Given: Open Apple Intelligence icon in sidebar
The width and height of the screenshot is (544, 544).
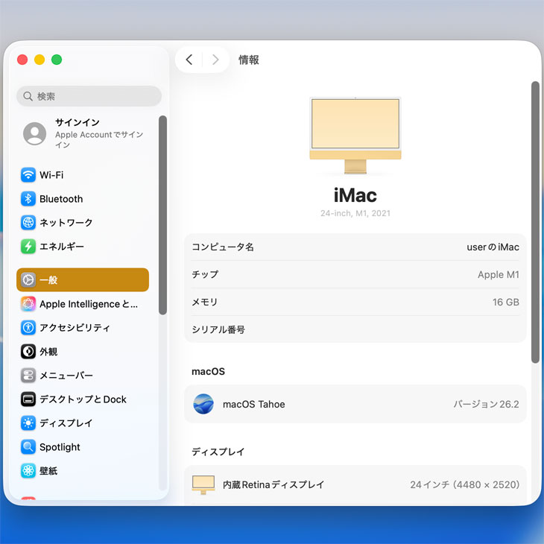Looking at the screenshot, I should point(28,304).
